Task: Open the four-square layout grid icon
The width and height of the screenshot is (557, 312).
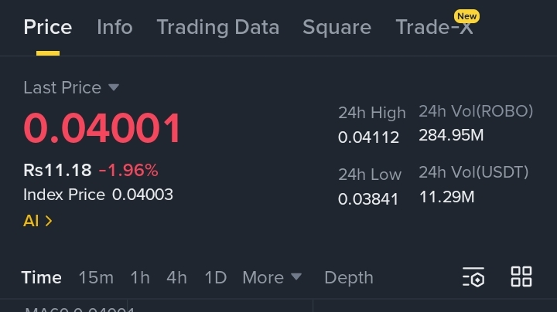Action: coord(521,276)
